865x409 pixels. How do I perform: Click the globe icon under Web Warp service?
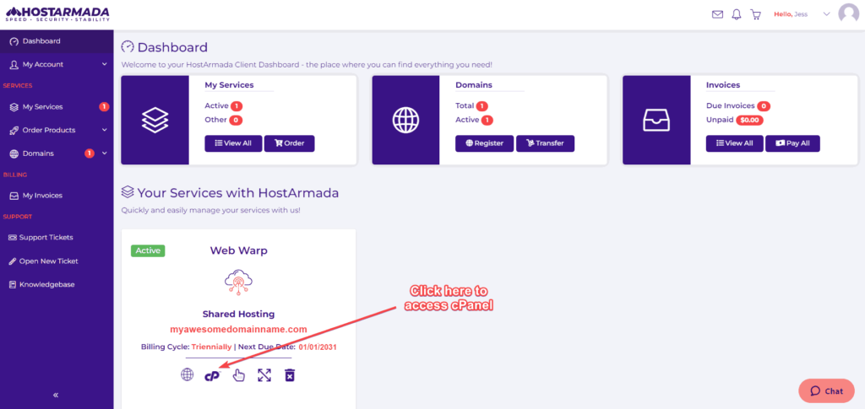[x=187, y=375]
